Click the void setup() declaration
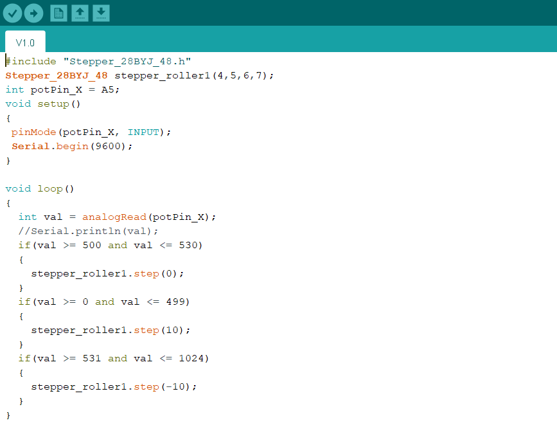Viewport: 557px width, 443px height. click(x=42, y=104)
